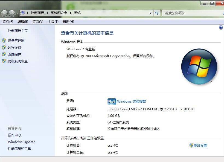Open Windows 体验指数 link
The width and height of the screenshot is (224, 162).
click(x=132, y=101)
